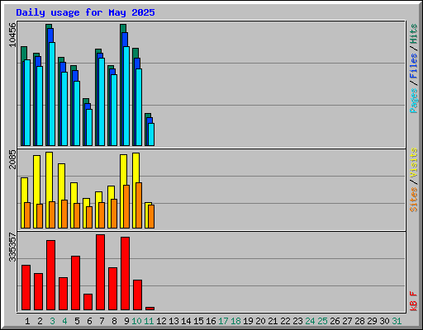
Task: Click the red KB bar for day 1
Action: click(26, 288)
